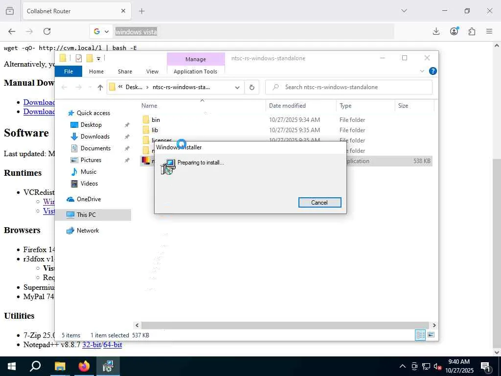Close the Collabnet Router tab

click(123, 11)
